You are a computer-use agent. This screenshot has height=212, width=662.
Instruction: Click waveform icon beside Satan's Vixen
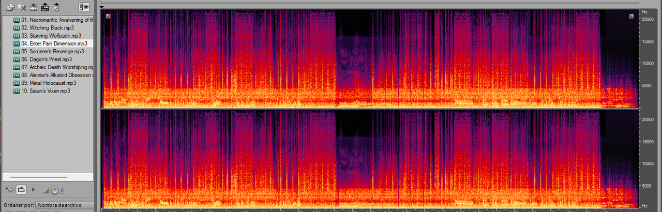(x=17, y=91)
